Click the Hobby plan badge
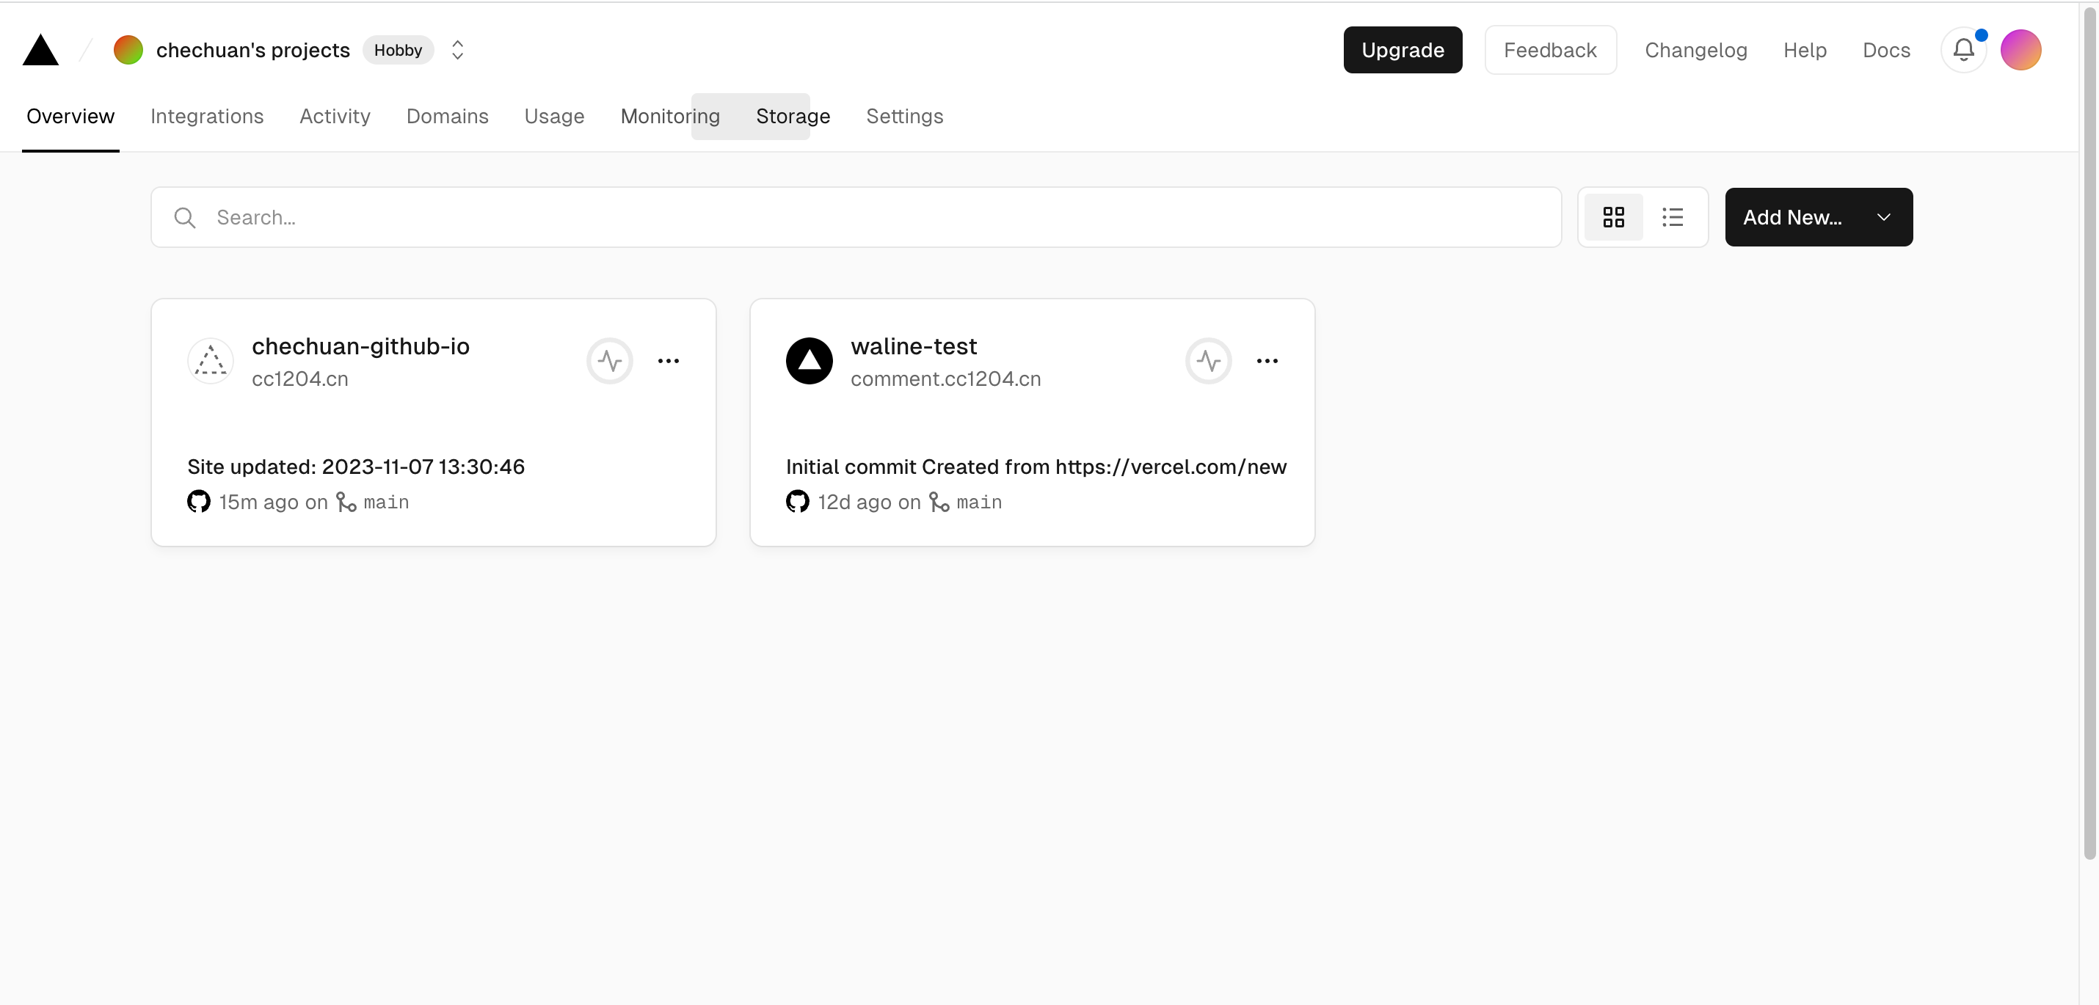 pos(398,50)
